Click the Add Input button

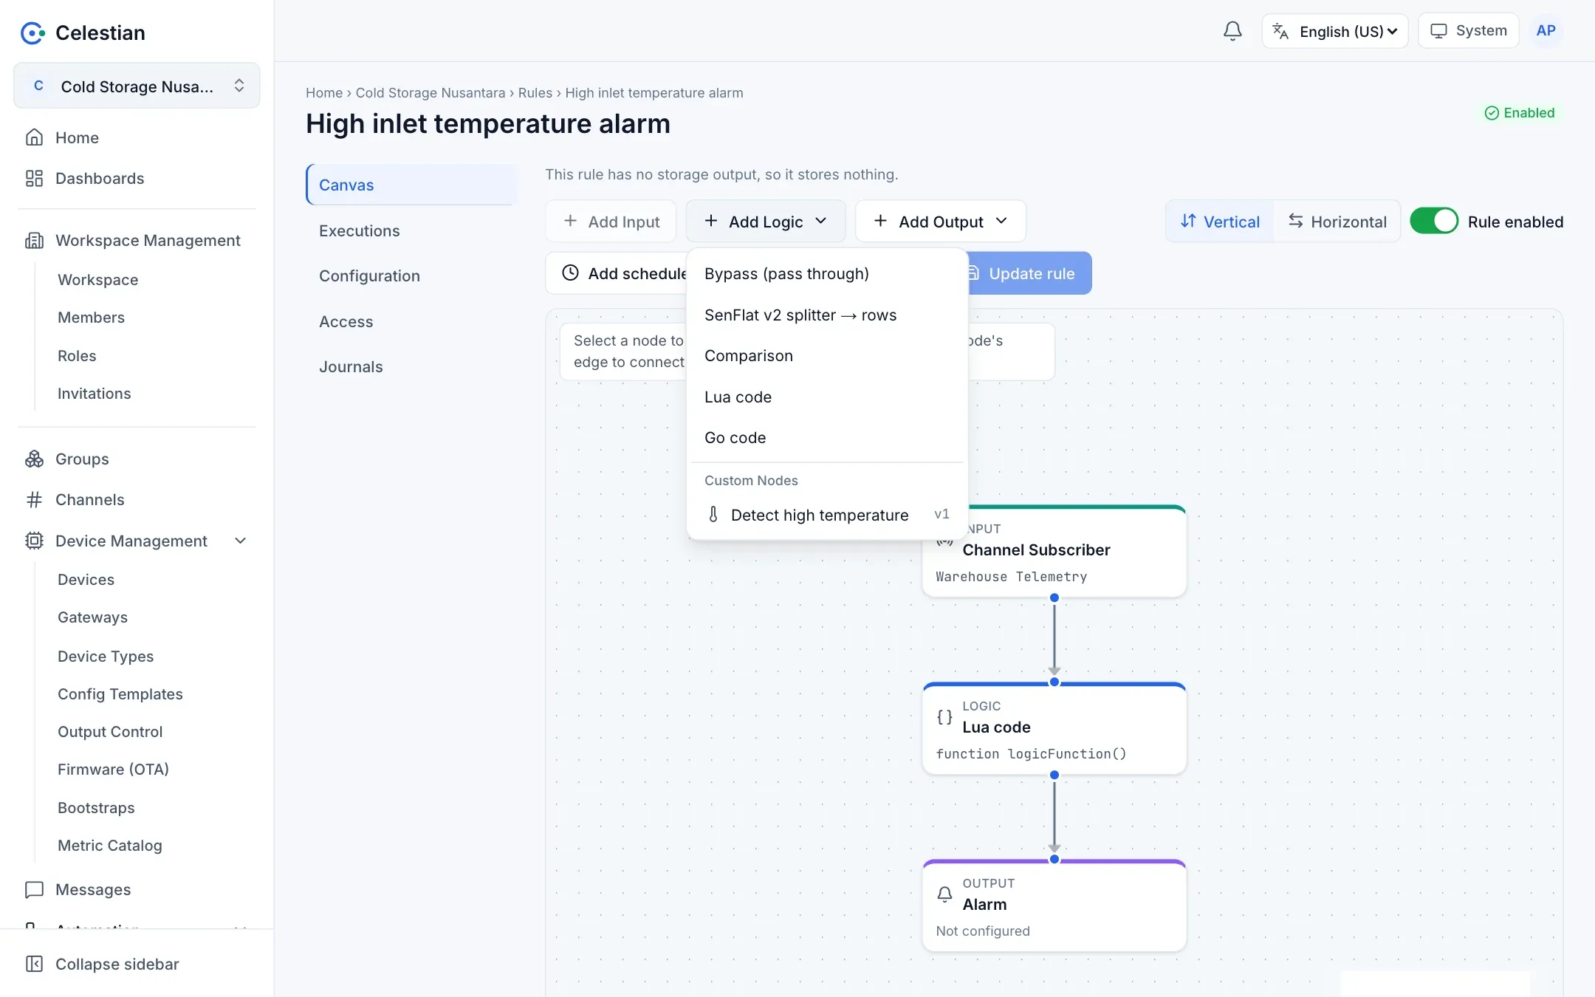[611, 221]
